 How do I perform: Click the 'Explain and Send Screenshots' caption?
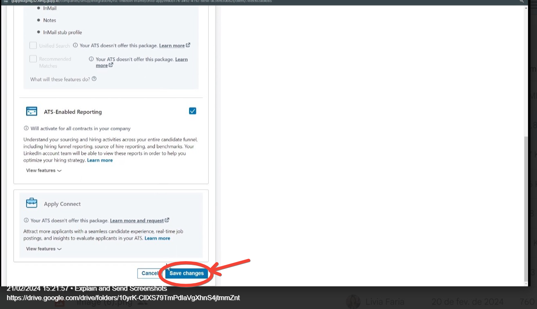pos(121,289)
